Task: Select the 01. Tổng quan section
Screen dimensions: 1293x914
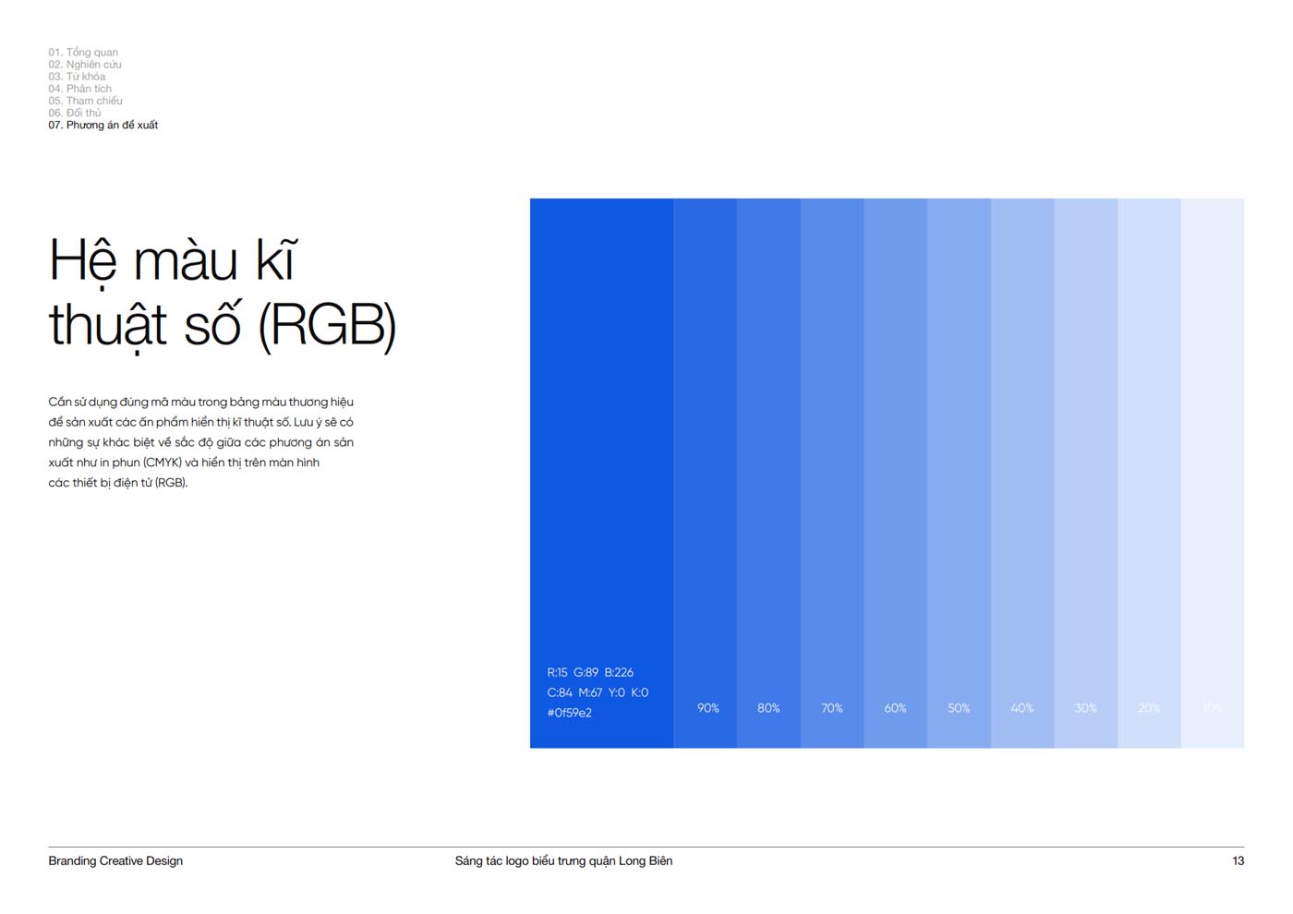Action: (83, 53)
